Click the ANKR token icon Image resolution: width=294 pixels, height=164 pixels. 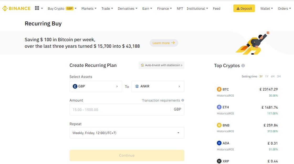(137, 86)
